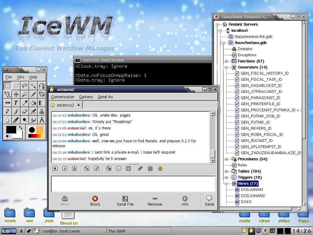Choose the Bucket Fill tool
313x235 pixels.
pos(33,103)
